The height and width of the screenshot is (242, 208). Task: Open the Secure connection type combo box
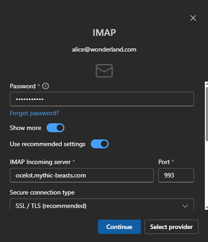point(102,204)
